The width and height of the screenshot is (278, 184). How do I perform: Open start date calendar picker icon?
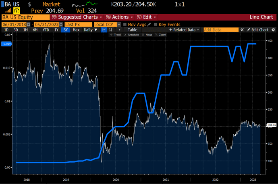pyautogui.click(x=28, y=25)
